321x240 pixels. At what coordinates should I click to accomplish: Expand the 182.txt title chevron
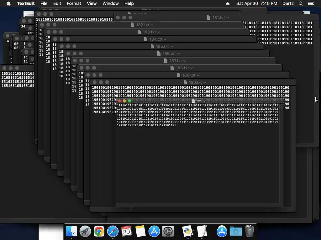pyautogui.click(x=152, y=25)
